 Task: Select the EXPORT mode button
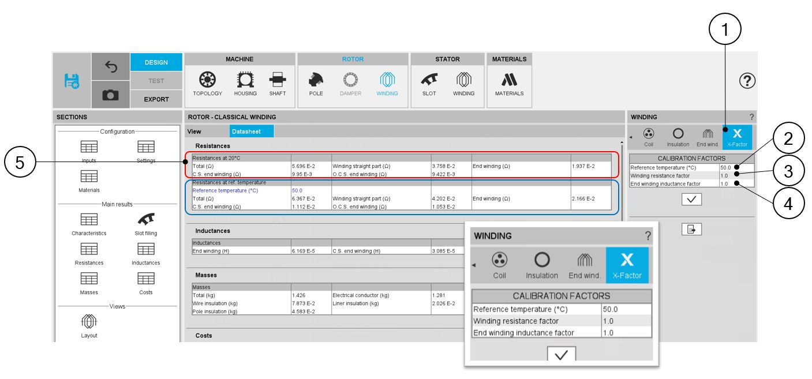[156, 99]
